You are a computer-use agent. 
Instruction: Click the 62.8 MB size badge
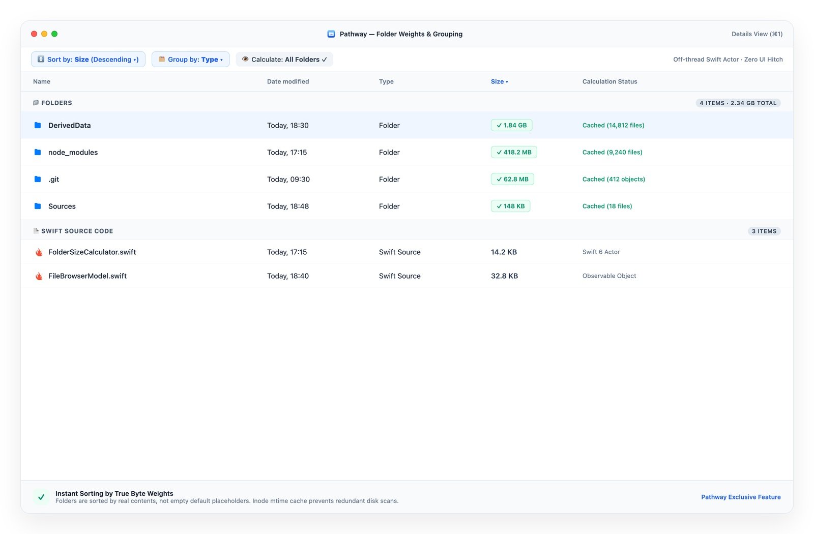(512, 179)
